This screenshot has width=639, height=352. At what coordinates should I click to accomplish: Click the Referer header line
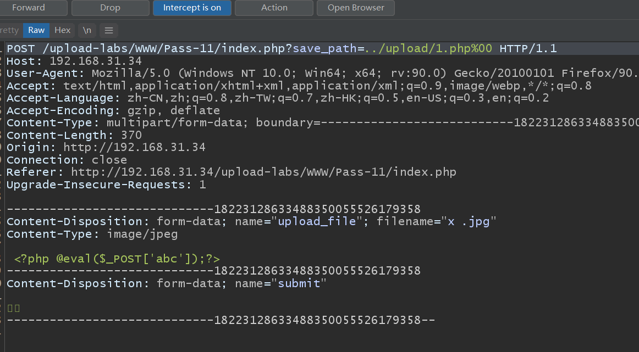tap(231, 172)
